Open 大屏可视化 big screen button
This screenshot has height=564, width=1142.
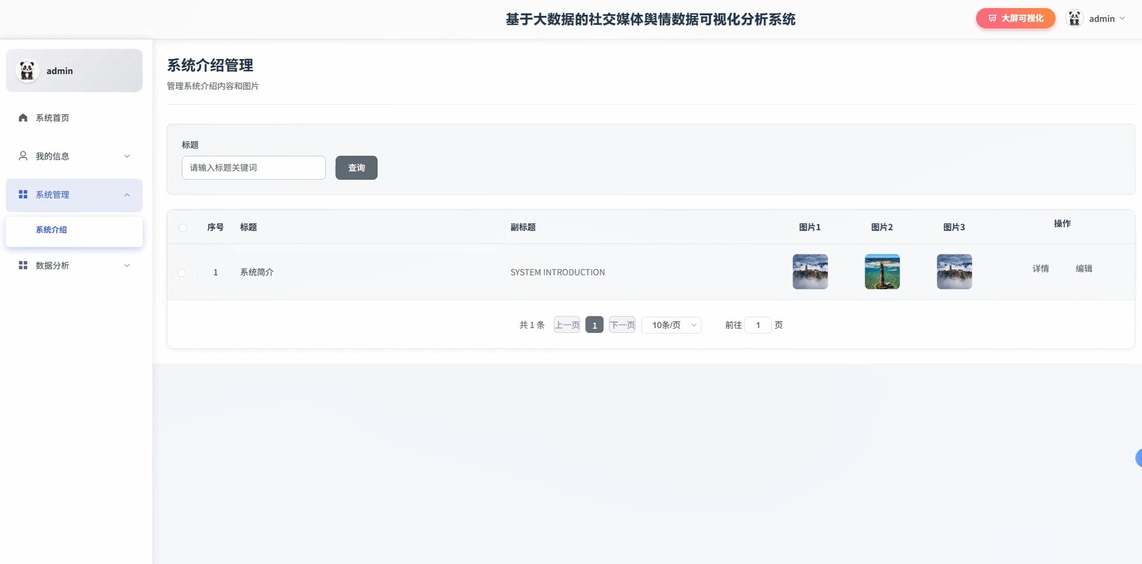coord(1016,19)
